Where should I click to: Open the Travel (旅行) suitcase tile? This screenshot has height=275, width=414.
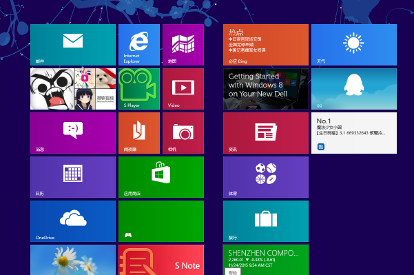tap(266, 221)
